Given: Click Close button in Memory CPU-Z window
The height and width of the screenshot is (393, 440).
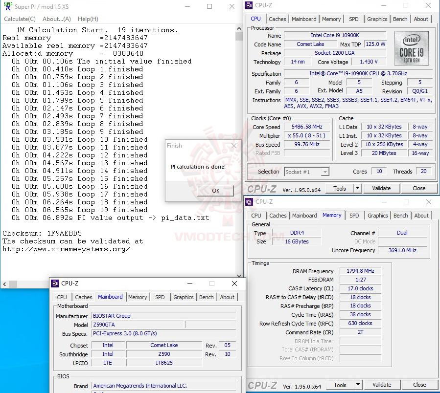Looking at the screenshot, I should coord(419,385).
